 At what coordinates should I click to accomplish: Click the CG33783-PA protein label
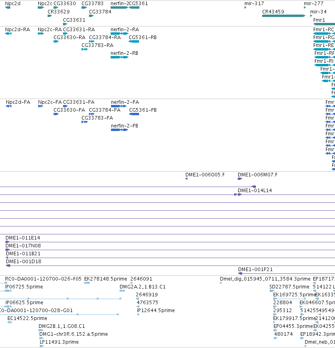pyautogui.click(x=97, y=118)
